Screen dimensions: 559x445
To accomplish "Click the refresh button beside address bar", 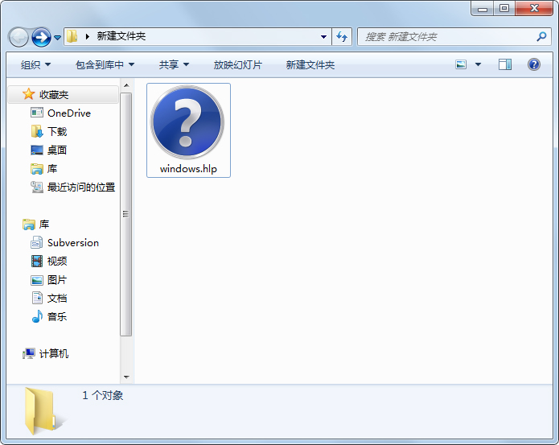I will pos(342,36).
